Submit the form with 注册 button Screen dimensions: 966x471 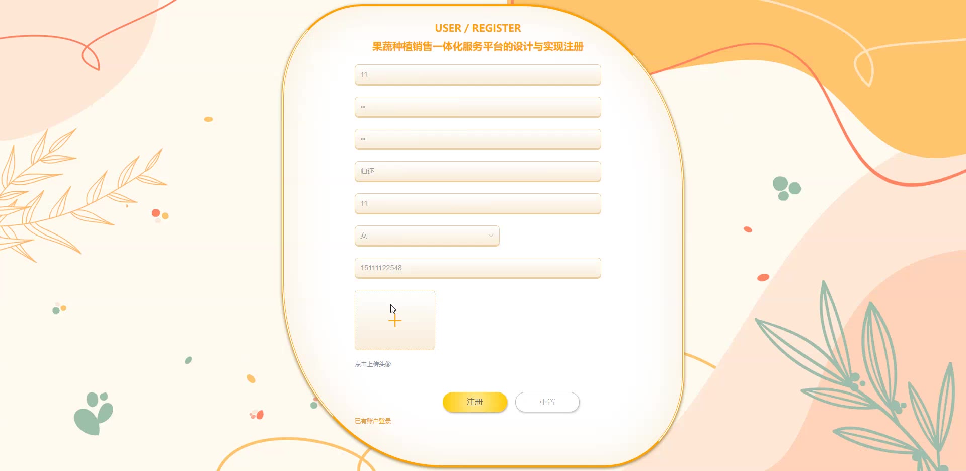474,402
